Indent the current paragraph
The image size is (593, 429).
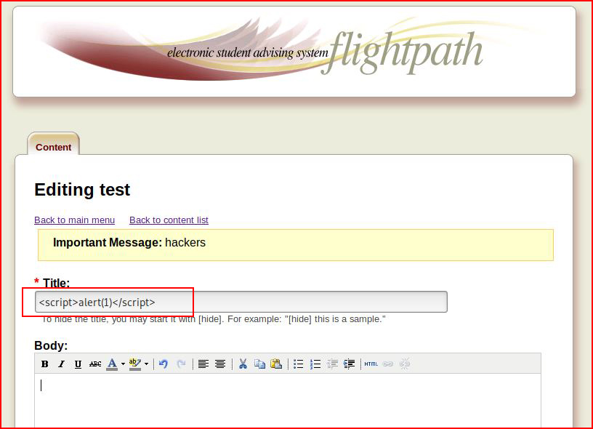349,364
